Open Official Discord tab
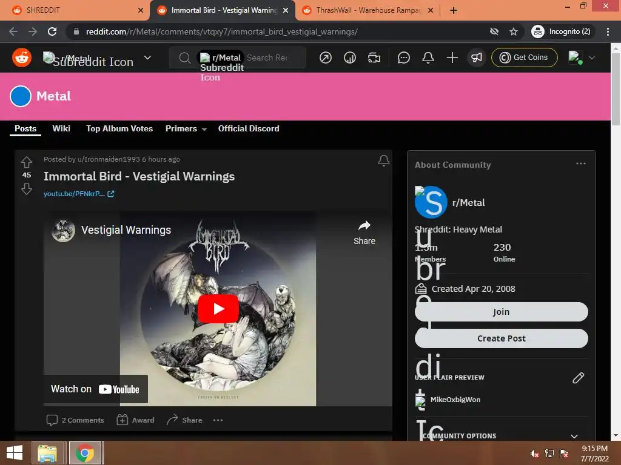Screen dimensions: 621x465 (248, 128)
